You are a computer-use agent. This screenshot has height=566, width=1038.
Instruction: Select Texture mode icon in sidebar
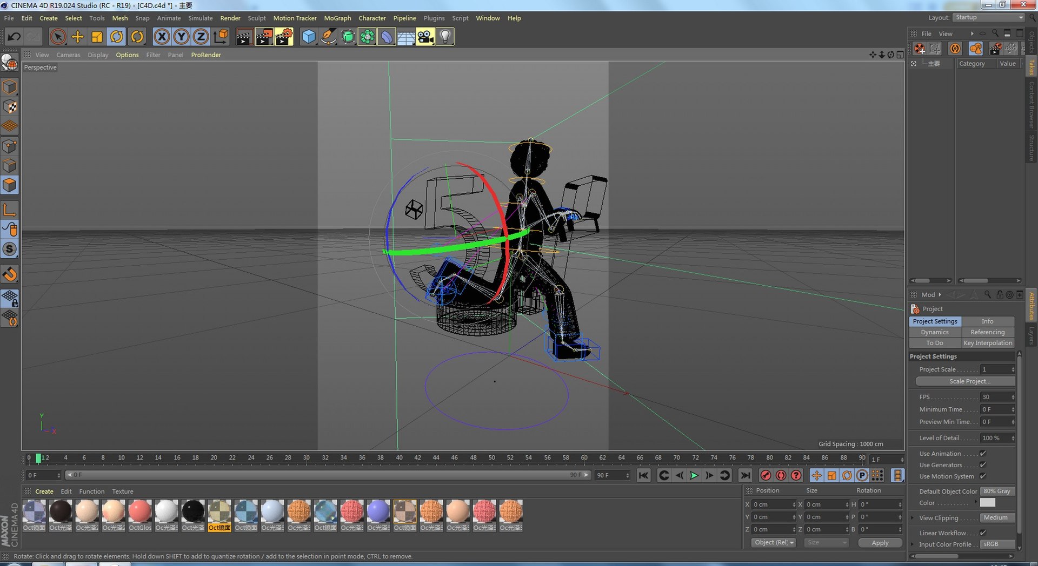[x=10, y=106]
